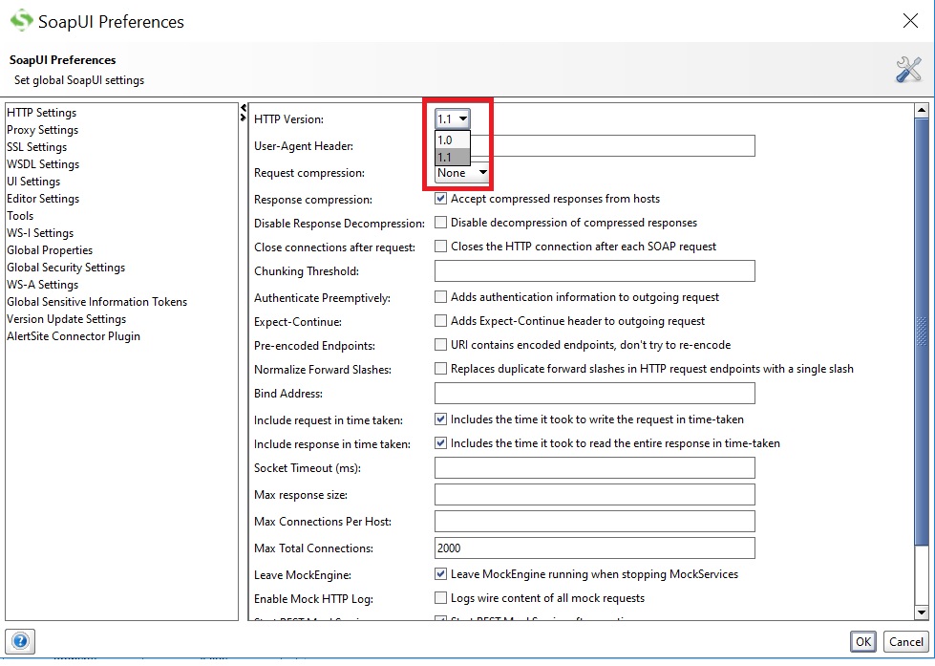Open WS-I Settings category
The width and height of the screenshot is (935, 666).
(x=40, y=233)
